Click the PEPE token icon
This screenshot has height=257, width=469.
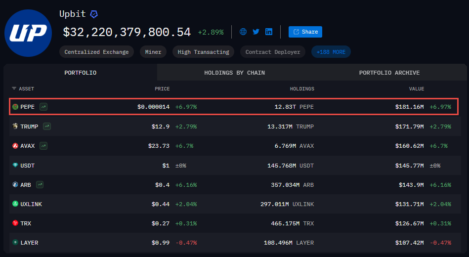pos(15,107)
